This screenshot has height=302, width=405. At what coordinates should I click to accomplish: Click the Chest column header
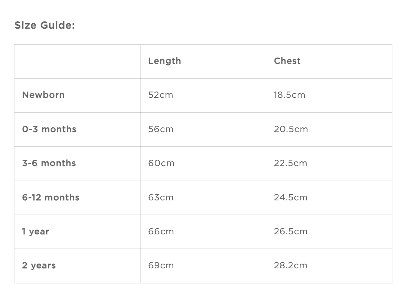point(287,61)
